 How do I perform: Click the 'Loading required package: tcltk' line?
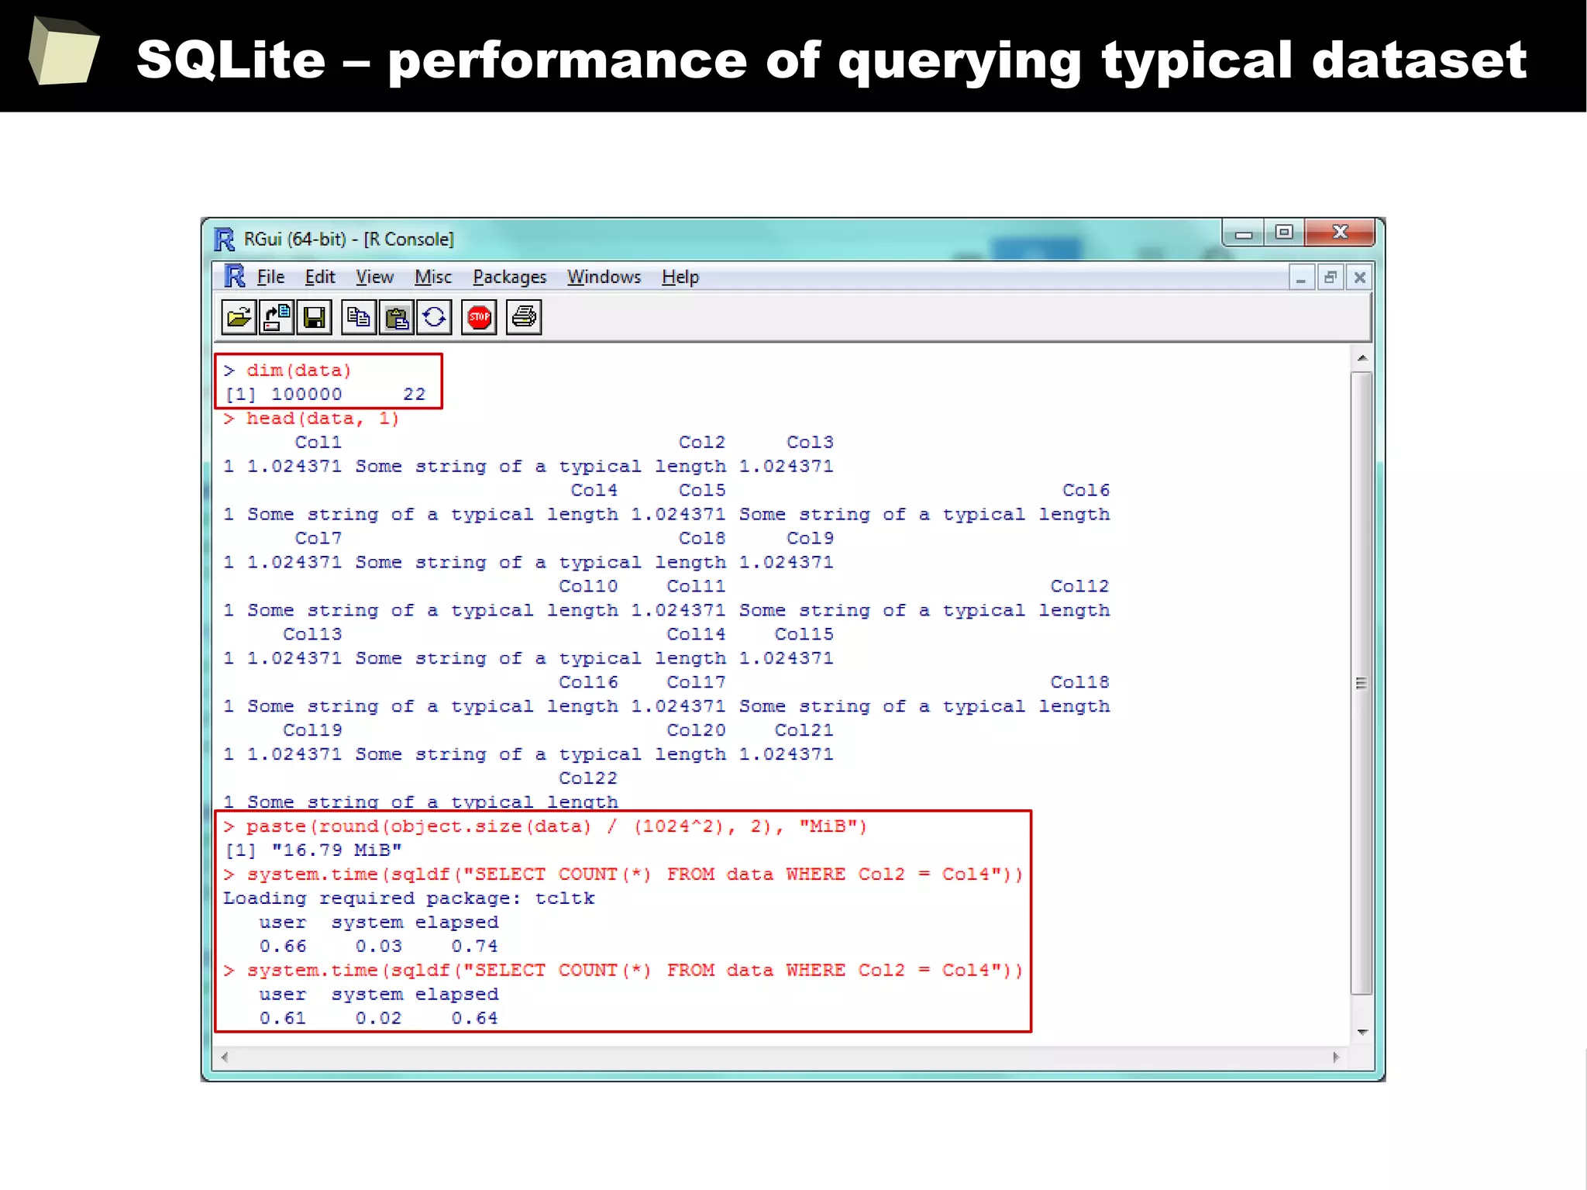409,899
